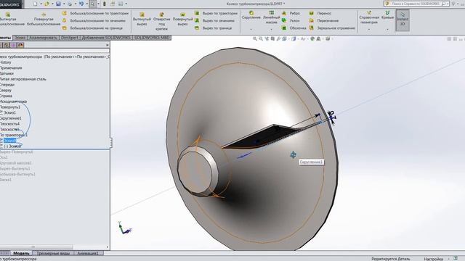465x261 pixels.
Task: Select Вырез по границе
Action: point(213,28)
